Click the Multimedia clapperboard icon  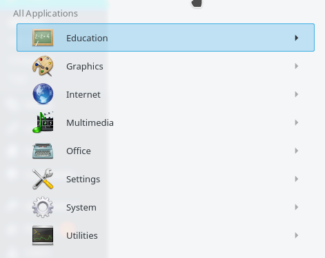click(43, 122)
